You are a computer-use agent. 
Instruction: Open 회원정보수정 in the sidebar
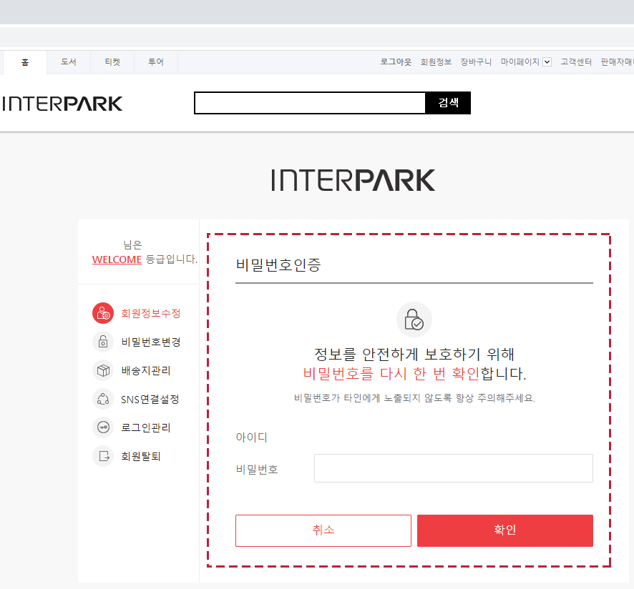[x=151, y=313]
